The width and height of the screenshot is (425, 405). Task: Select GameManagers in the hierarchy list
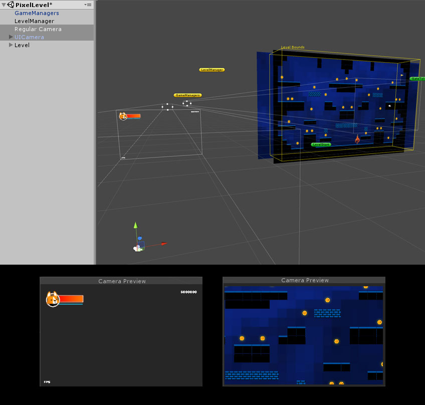[x=37, y=13]
